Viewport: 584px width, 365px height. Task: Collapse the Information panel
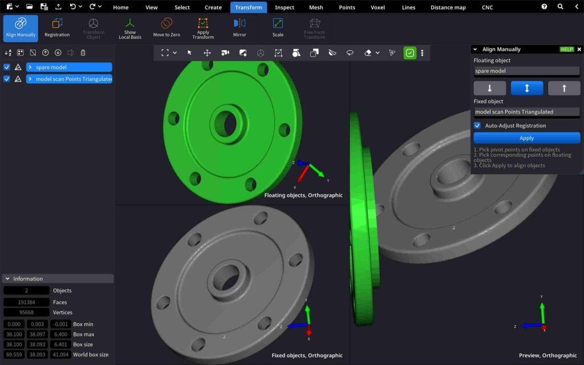[x=7, y=279]
